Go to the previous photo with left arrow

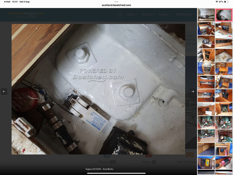(x=4, y=91)
